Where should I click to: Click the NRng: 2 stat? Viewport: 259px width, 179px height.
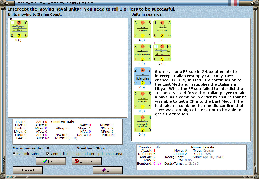point(107,132)
